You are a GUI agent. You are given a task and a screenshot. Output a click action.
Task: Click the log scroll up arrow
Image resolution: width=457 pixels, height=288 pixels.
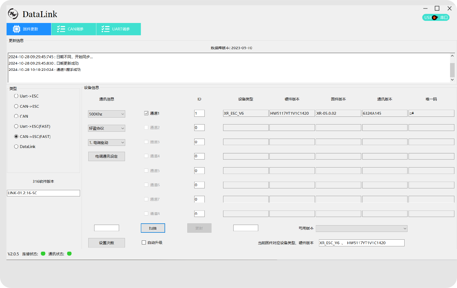(x=452, y=56)
